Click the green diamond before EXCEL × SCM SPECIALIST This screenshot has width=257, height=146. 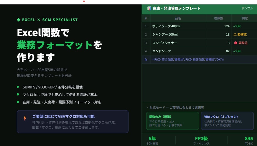pyautogui.click(x=19, y=20)
